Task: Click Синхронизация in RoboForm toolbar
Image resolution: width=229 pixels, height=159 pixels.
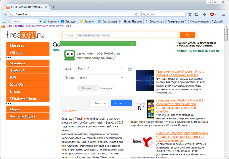Action: (197, 21)
